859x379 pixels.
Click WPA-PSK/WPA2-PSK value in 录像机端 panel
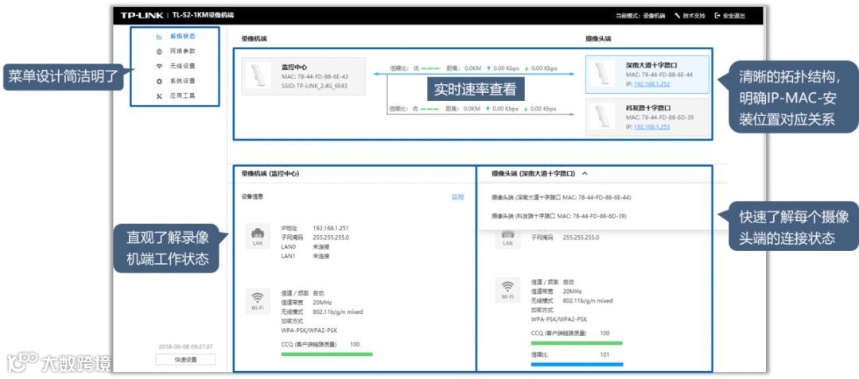tap(308, 331)
